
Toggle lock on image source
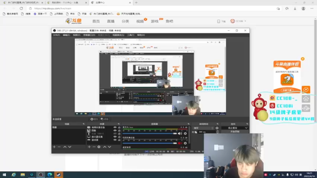point(119,131)
